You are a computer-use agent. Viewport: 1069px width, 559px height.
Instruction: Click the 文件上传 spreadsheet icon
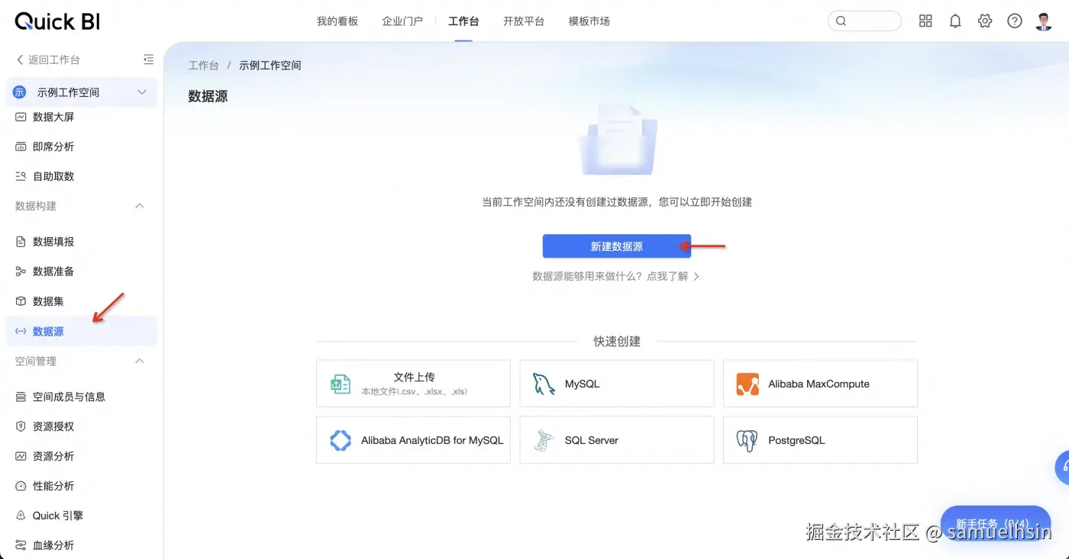point(340,384)
